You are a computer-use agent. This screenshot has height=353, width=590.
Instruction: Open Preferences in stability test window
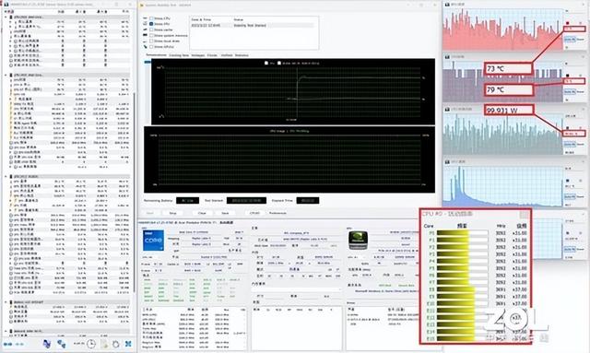pyautogui.click(x=277, y=213)
